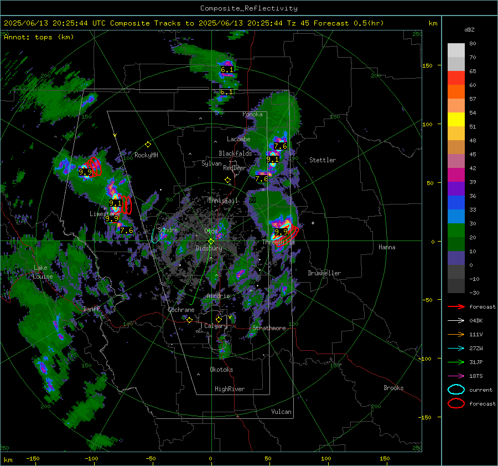The height and width of the screenshot is (466, 498).
Task: Click the Vulcan city label
Action: pyautogui.click(x=281, y=412)
